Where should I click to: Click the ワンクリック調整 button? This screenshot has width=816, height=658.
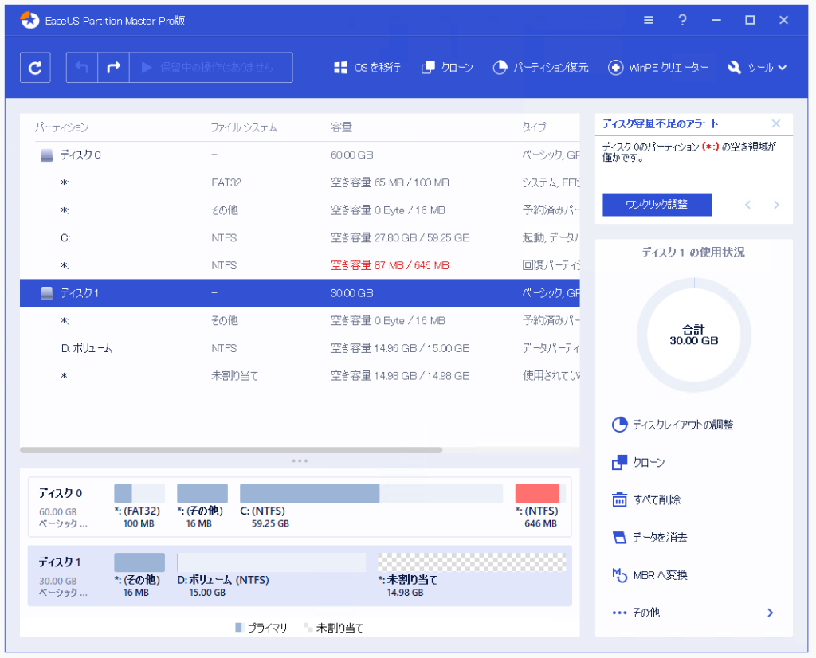click(657, 205)
